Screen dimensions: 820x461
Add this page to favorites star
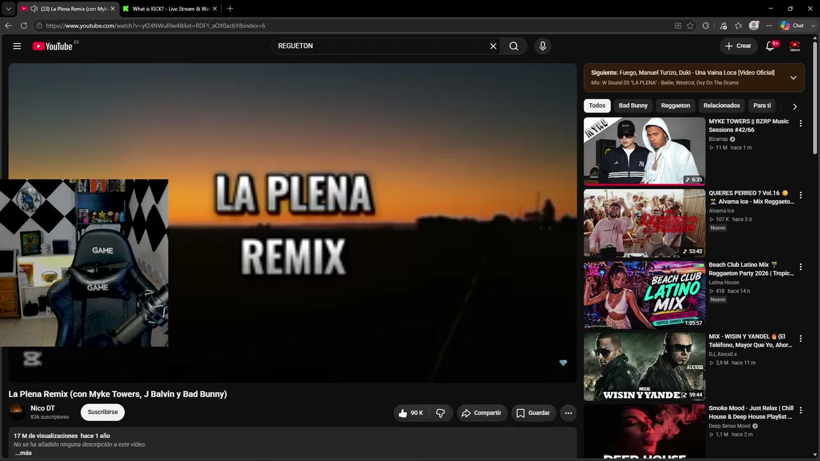pos(690,26)
